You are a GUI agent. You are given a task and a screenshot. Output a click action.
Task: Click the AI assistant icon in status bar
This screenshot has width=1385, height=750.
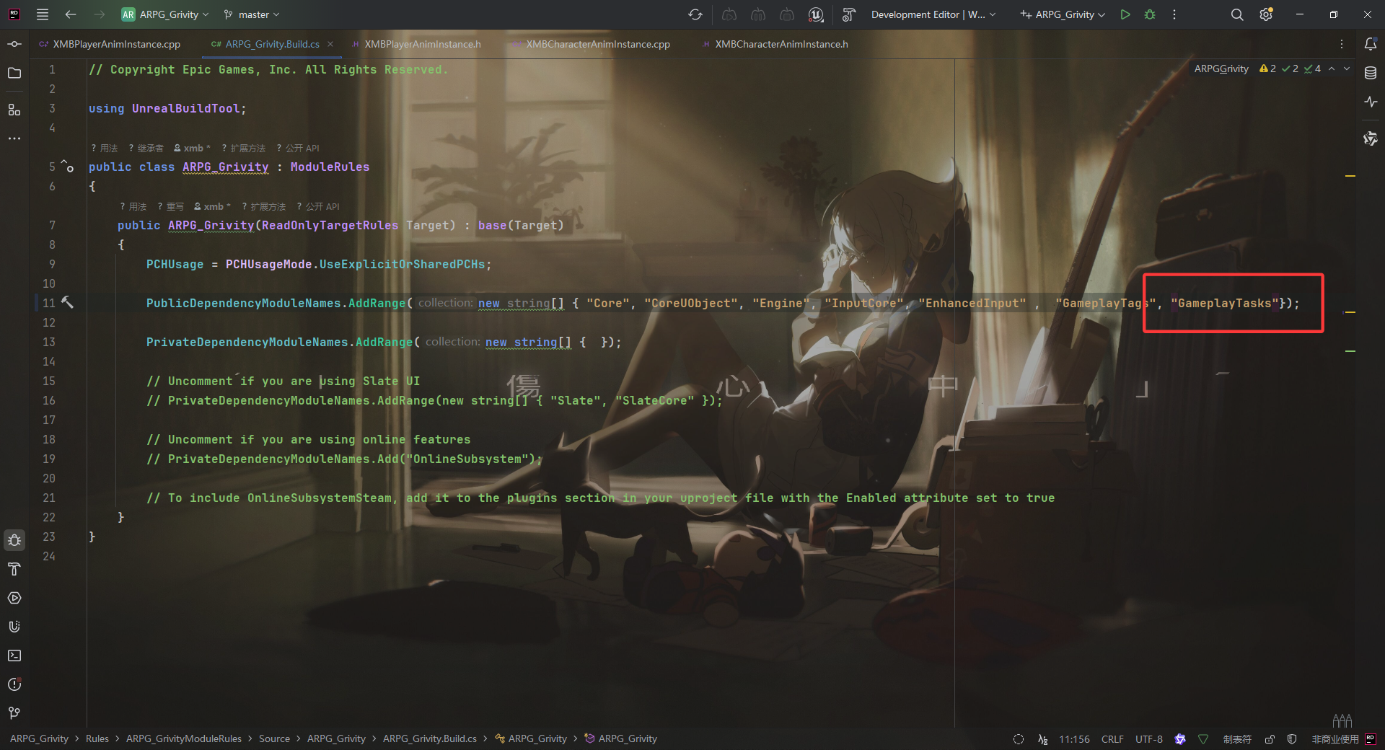pyautogui.click(x=1180, y=739)
